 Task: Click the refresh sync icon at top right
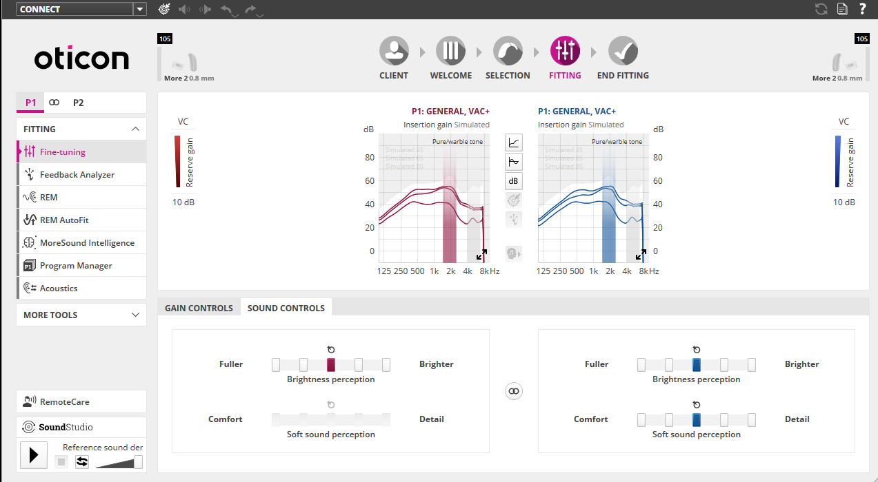[821, 9]
